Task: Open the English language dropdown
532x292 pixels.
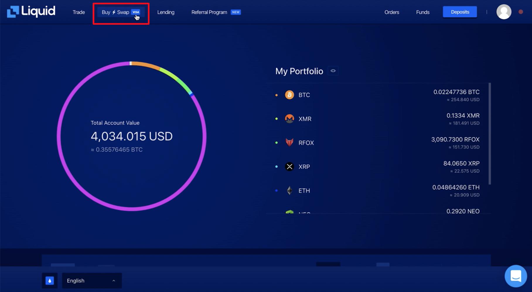Action: [x=92, y=281]
